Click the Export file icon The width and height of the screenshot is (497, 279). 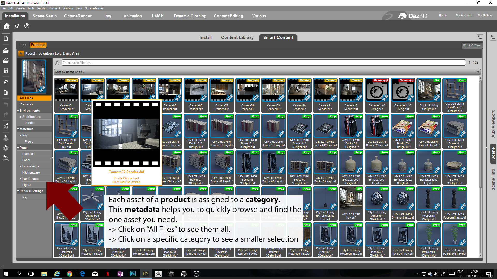[x=6, y=92]
